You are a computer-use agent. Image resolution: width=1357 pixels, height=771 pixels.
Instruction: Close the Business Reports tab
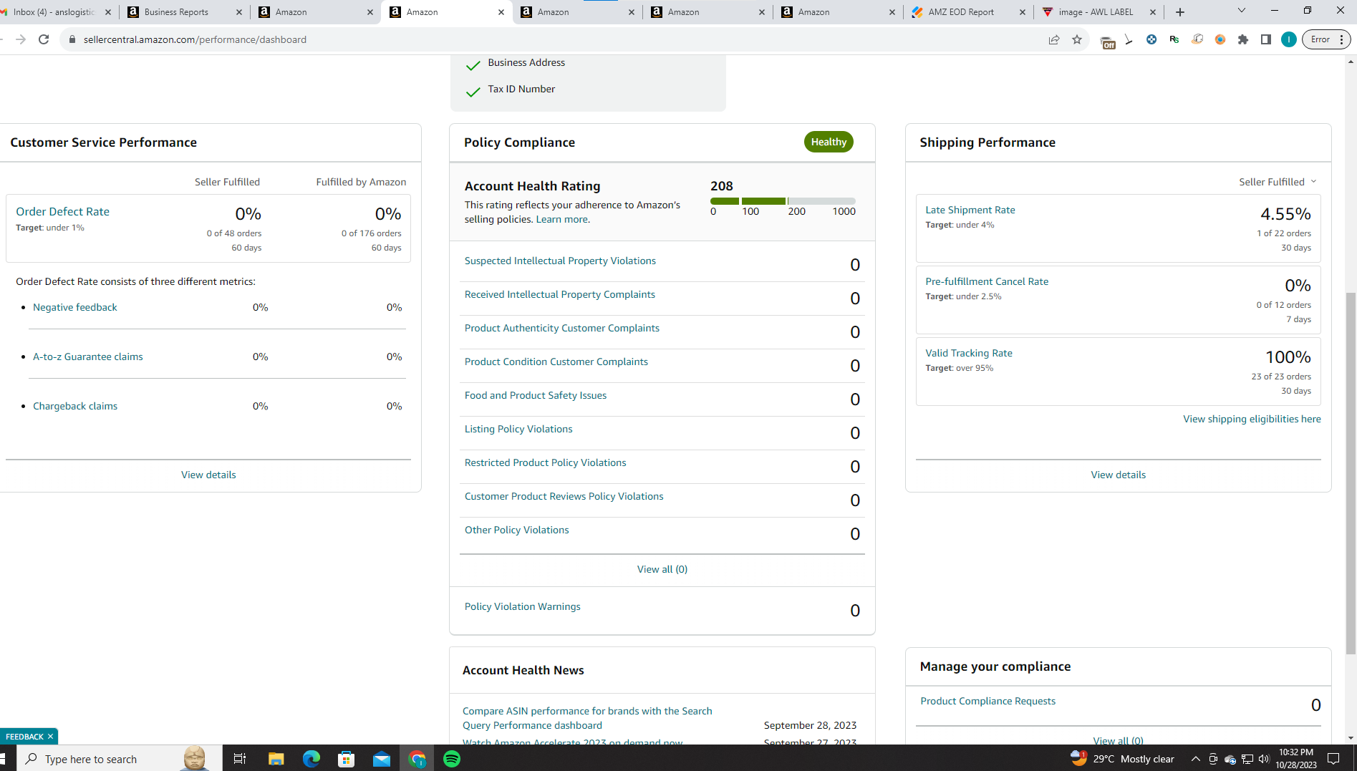pos(239,12)
